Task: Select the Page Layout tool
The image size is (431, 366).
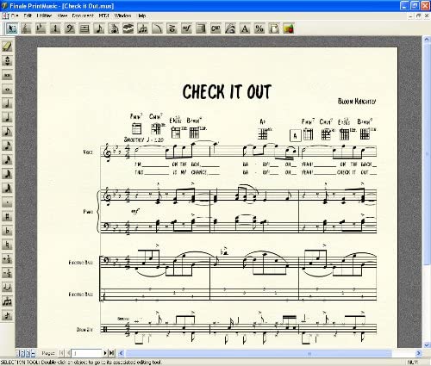Action: coord(274,28)
